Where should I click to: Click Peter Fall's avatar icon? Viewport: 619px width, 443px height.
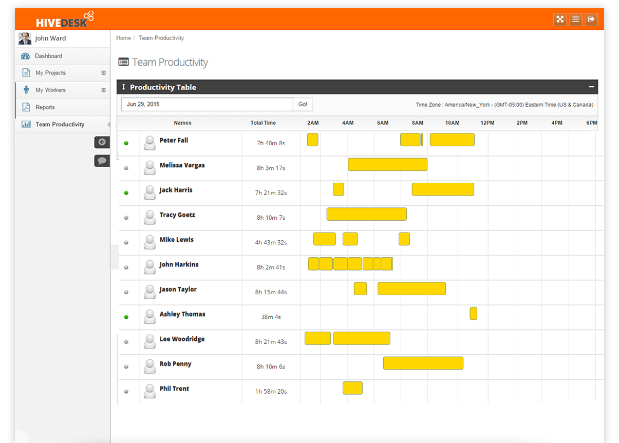click(x=149, y=143)
